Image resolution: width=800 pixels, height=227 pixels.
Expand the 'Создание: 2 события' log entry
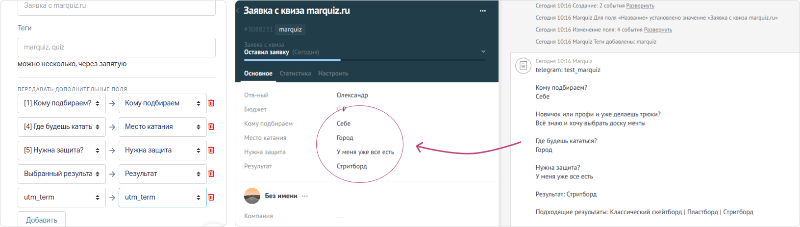point(640,6)
